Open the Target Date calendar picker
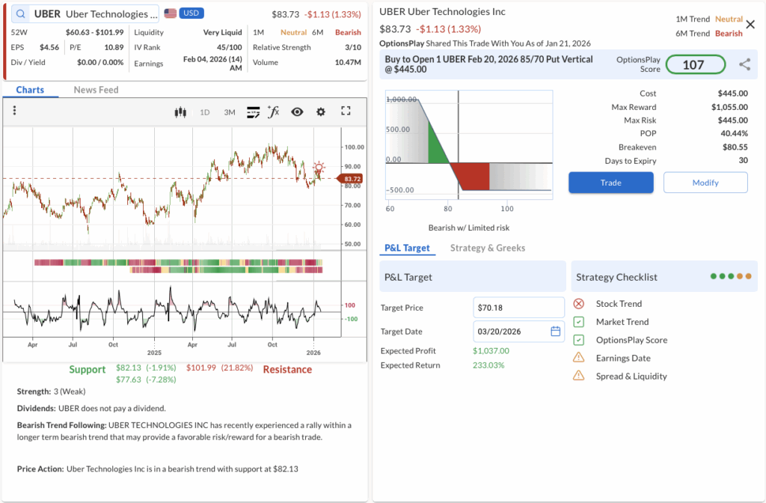The height and width of the screenshot is (503, 766). pyautogui.click(x=556, y=332)
